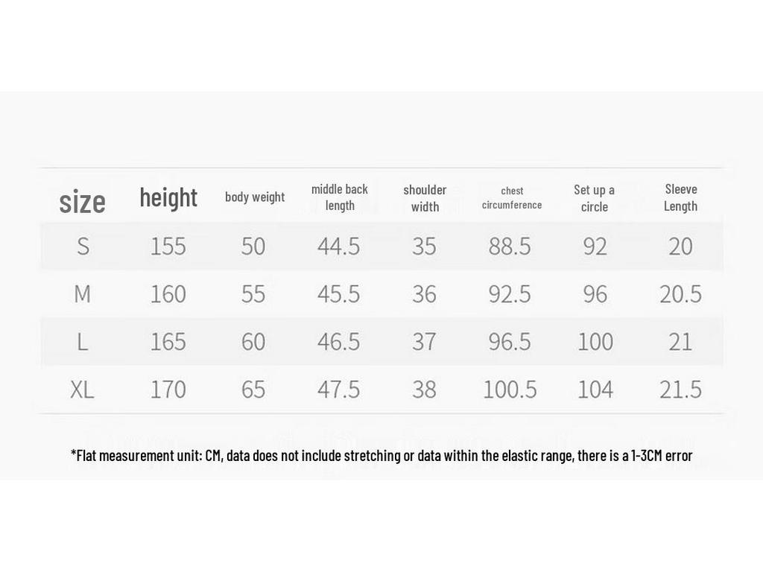The width and height of the screenshot is (763, 572).
Task: Click the S size row label
Action: point(83,246)
